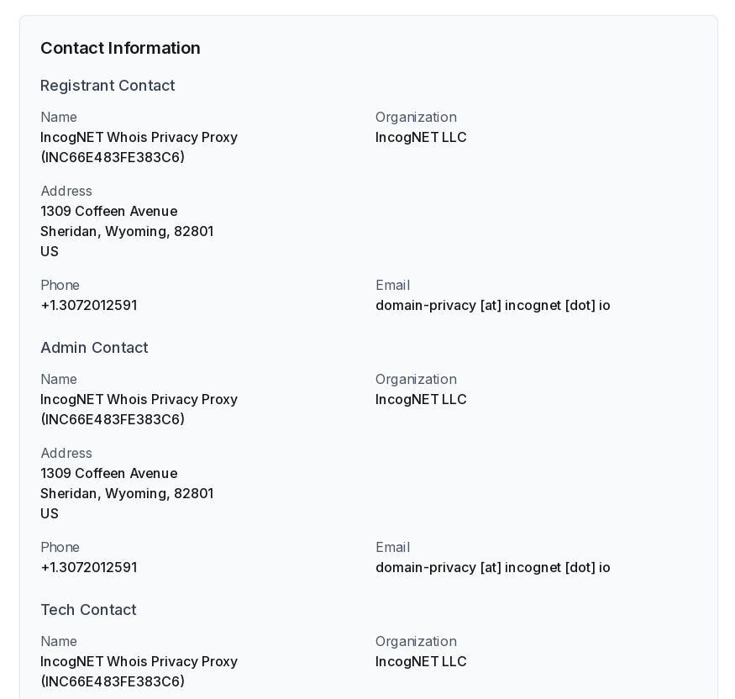This screenshot has width=735, height=699.
Task: Click registrant organization IncogNET LLC
Action: (x=421, y=137)
